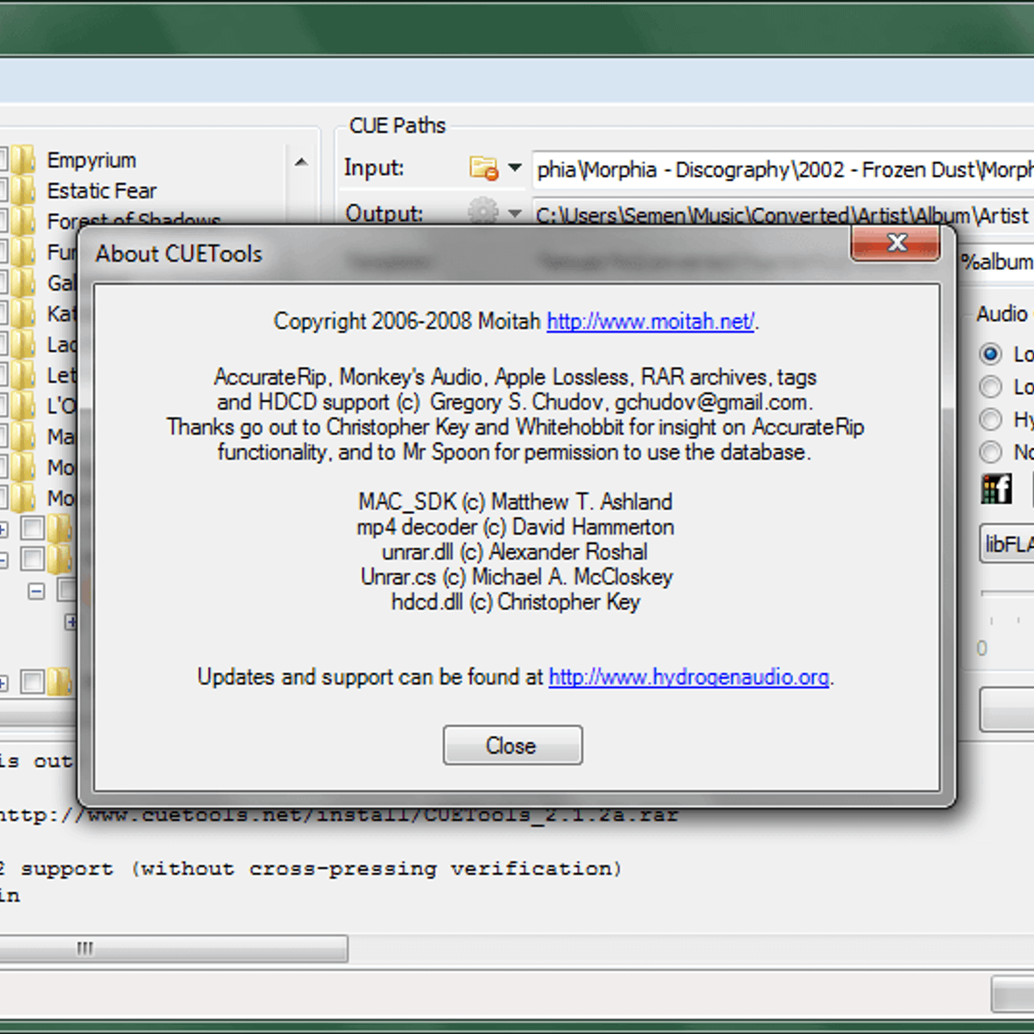Click 'unrar.dll (c) Alexander Roshal' line

pos(514,552)
